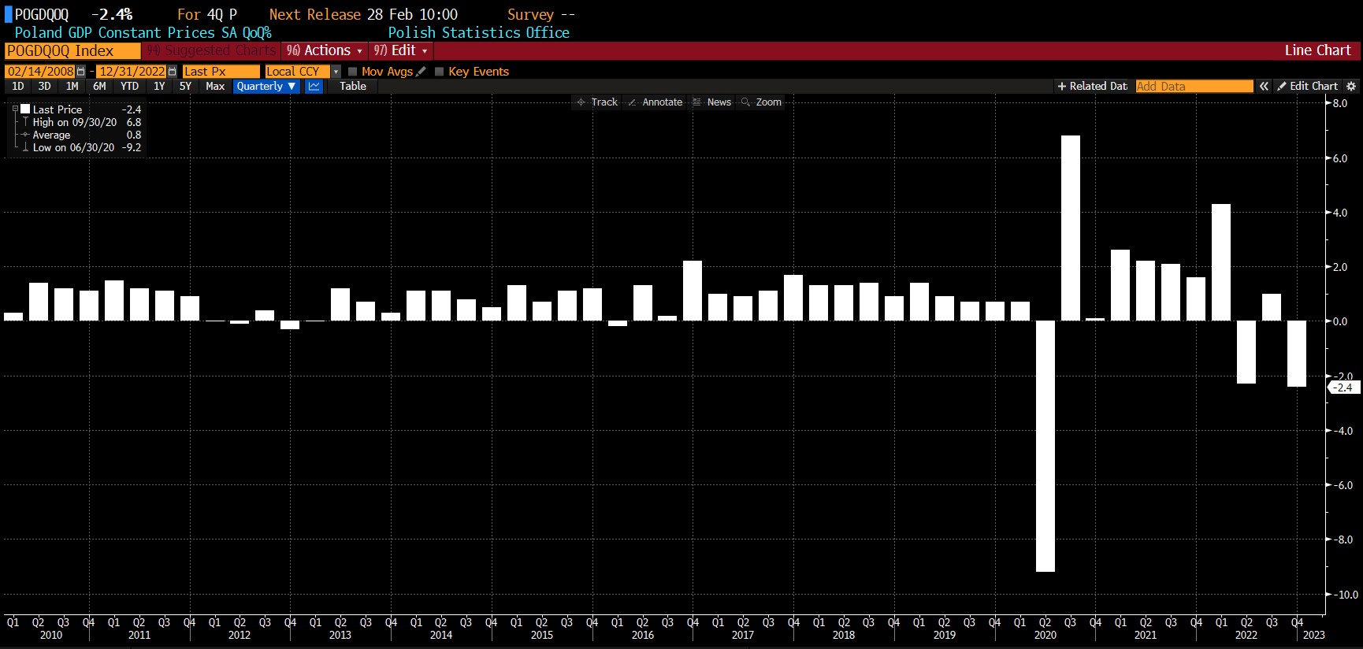Image resolution: width=1363 pixels, height=649 pixels.
Task: Click the -10.0 y-axis label
Action: [x=1344, y=595]
